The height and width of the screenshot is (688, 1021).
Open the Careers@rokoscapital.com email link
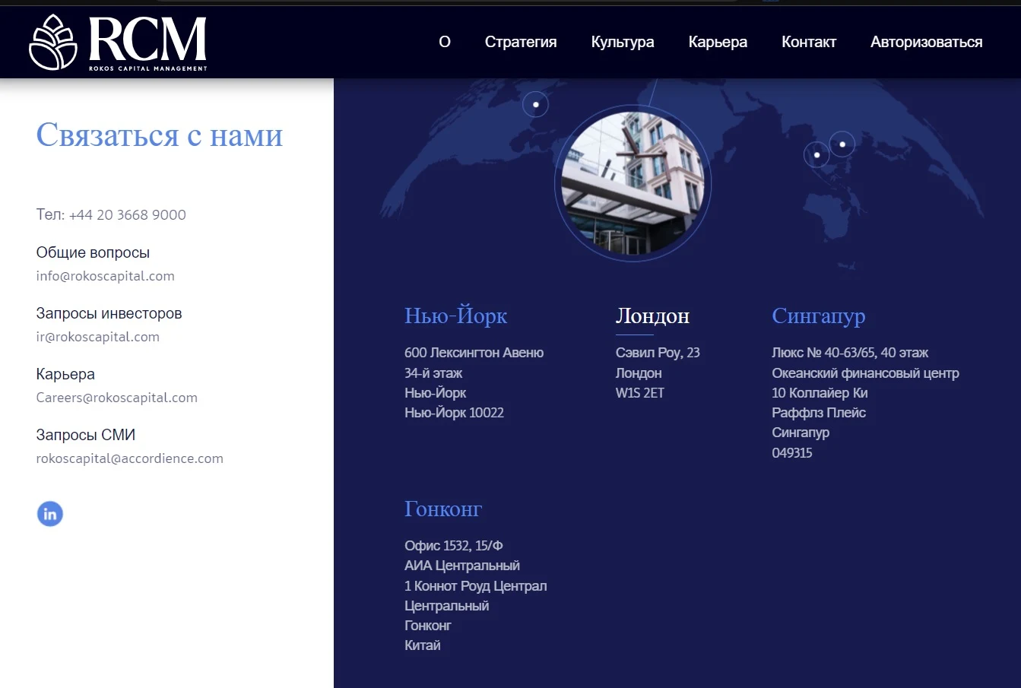coord(116,398)
